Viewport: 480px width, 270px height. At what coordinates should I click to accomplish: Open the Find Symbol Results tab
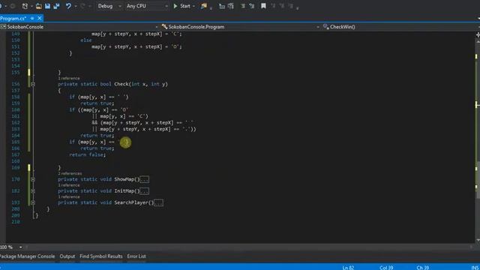point(101,256)
